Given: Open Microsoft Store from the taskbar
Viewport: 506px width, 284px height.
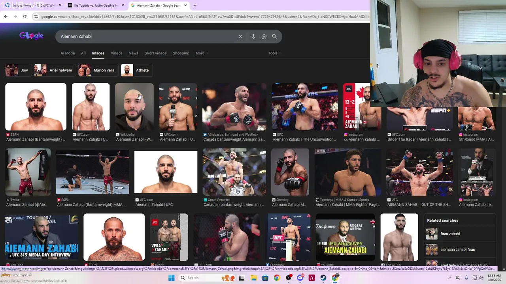Looking at the screenshot, I should 265,278.
